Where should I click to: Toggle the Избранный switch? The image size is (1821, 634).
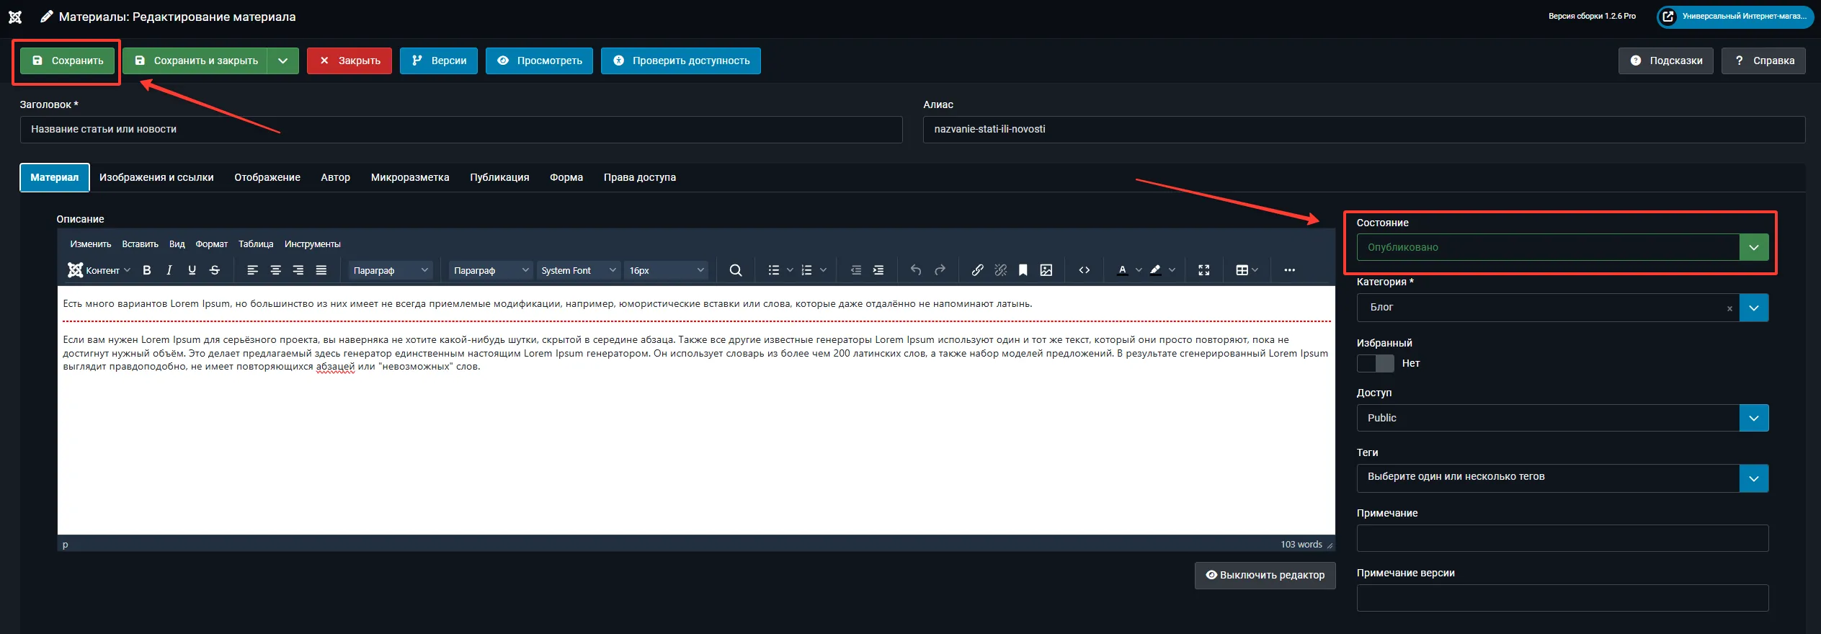click(1375, 364)
